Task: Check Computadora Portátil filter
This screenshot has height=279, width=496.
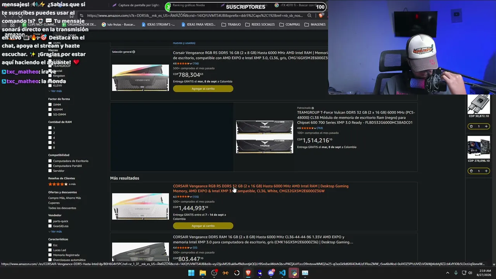Action: tap(50, 166)
